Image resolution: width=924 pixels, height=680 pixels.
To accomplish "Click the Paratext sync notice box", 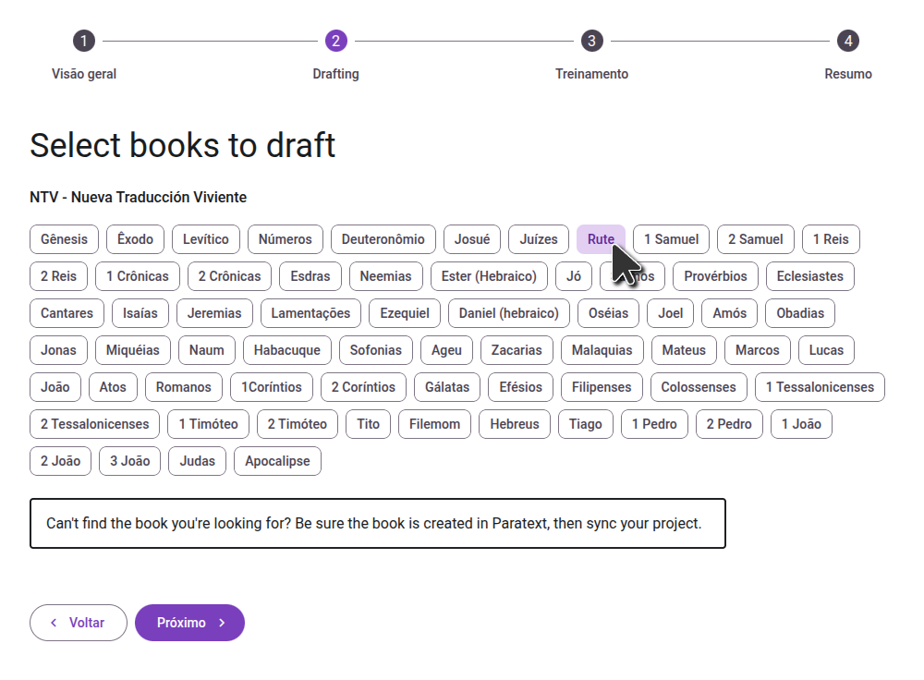I will click(x=378, y=523).
